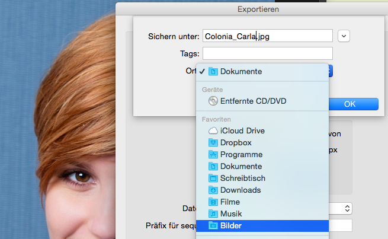The image size is (388, 239).
Task: Select Bilder in the location menu
Action: click(x=262, y=225)
